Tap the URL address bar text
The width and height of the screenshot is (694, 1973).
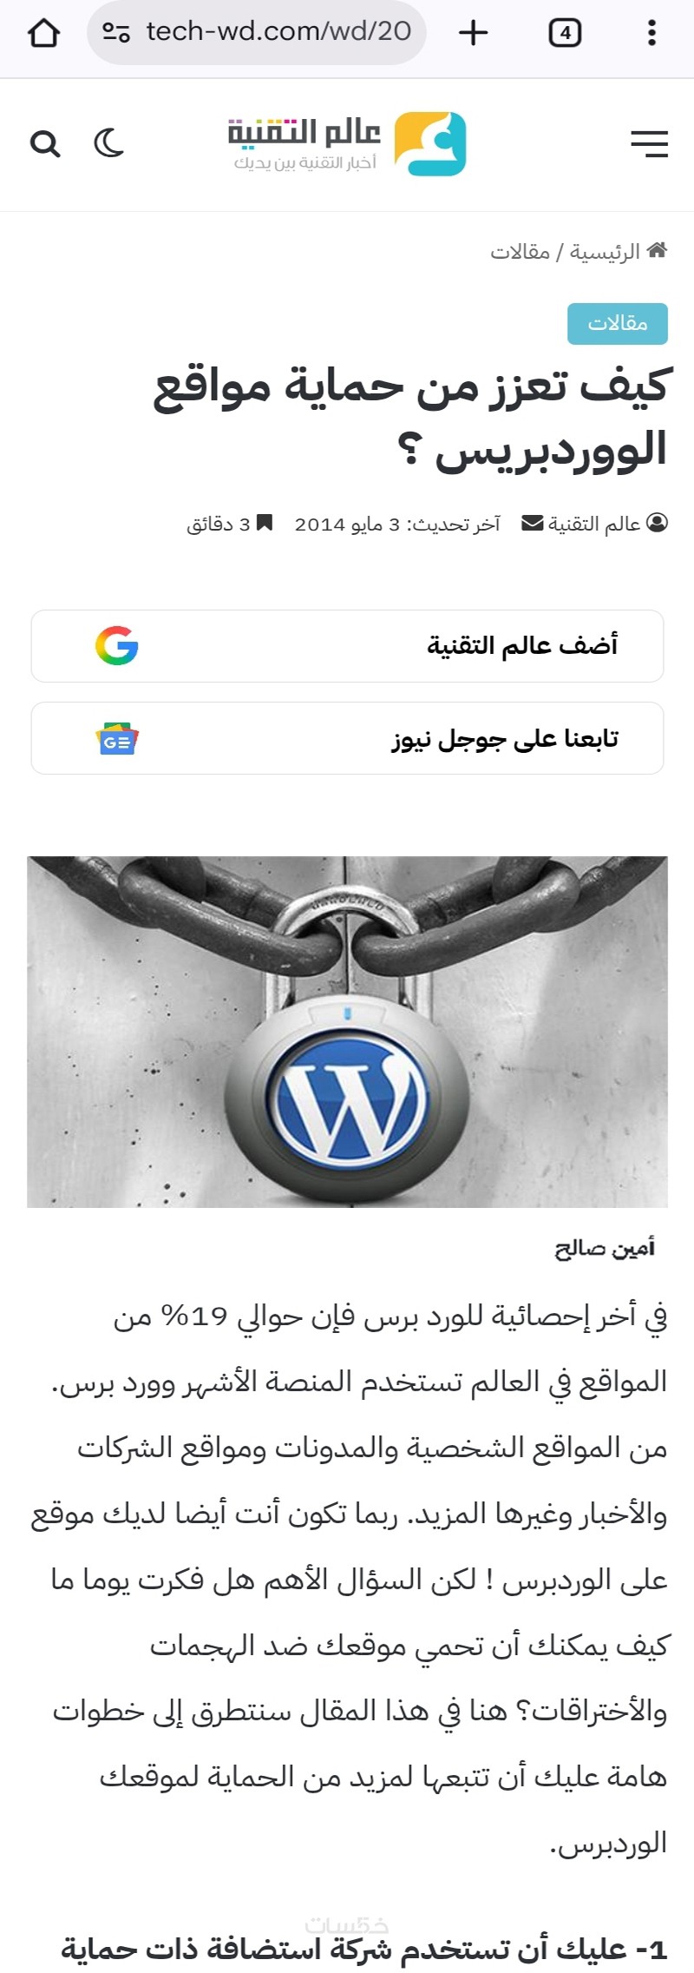click(278, 32)
